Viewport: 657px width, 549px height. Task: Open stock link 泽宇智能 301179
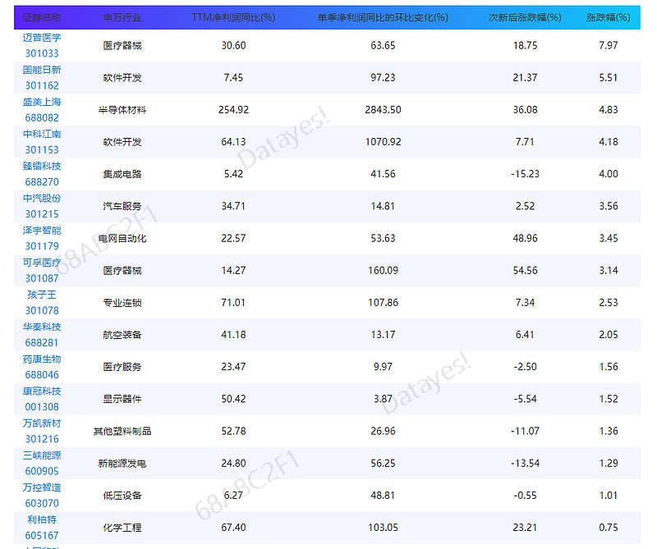(x=42, y=238)
